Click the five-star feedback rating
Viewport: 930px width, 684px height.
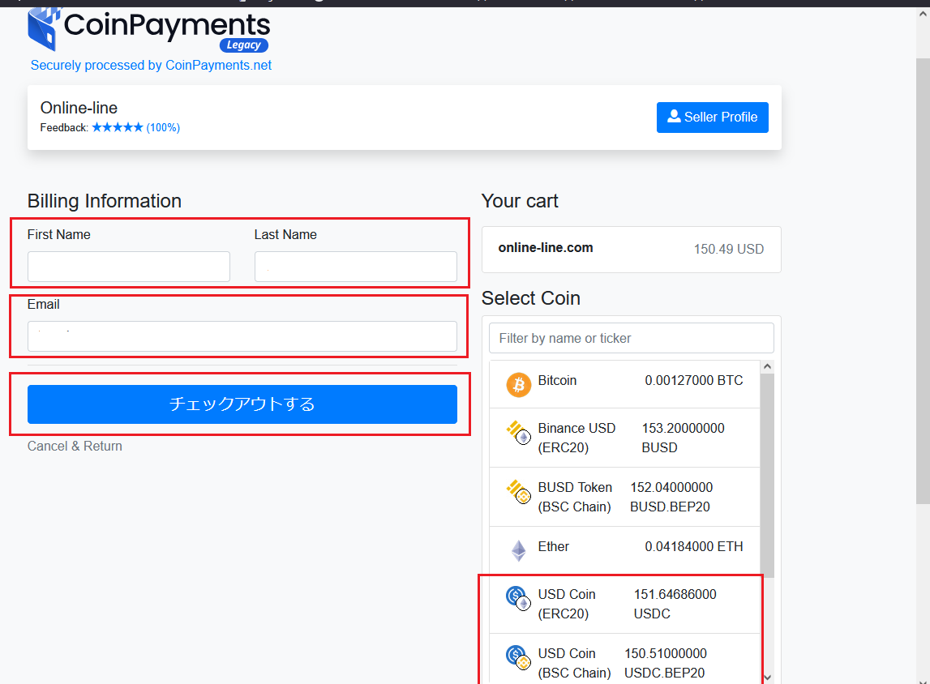coord(117,127)
